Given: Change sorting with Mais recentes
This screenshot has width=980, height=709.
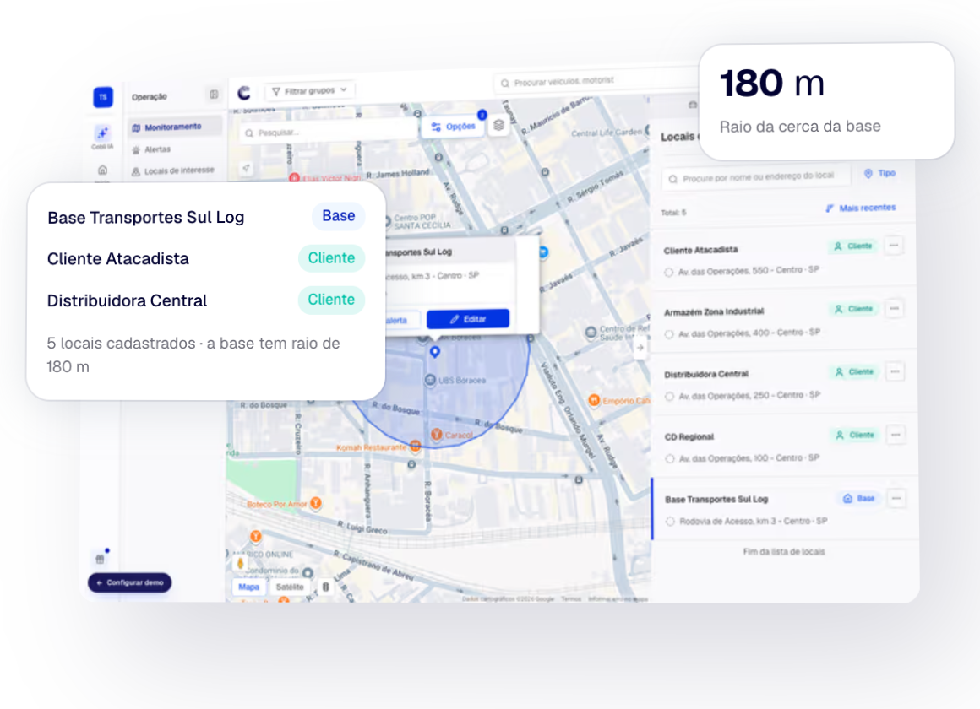Looking at the screenshot, I should pos(861,208).
